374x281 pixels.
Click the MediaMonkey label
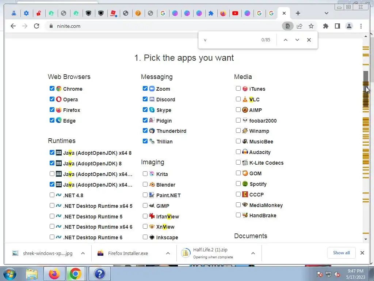click(x=266, y=205)
